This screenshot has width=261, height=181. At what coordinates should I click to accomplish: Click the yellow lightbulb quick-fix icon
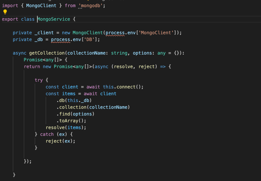coord(5,12)
